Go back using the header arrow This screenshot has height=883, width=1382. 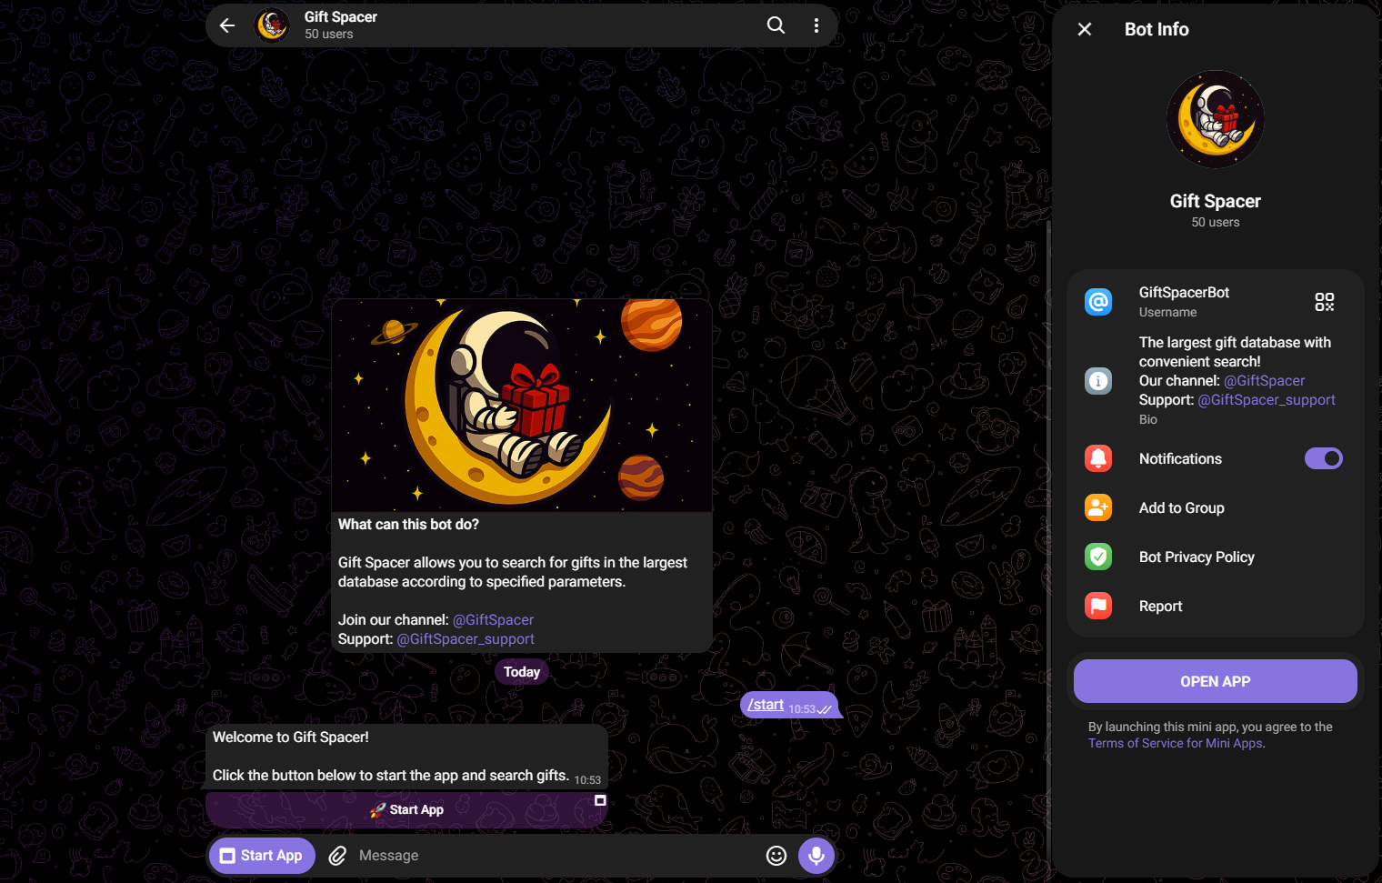(x=227, y=25)
